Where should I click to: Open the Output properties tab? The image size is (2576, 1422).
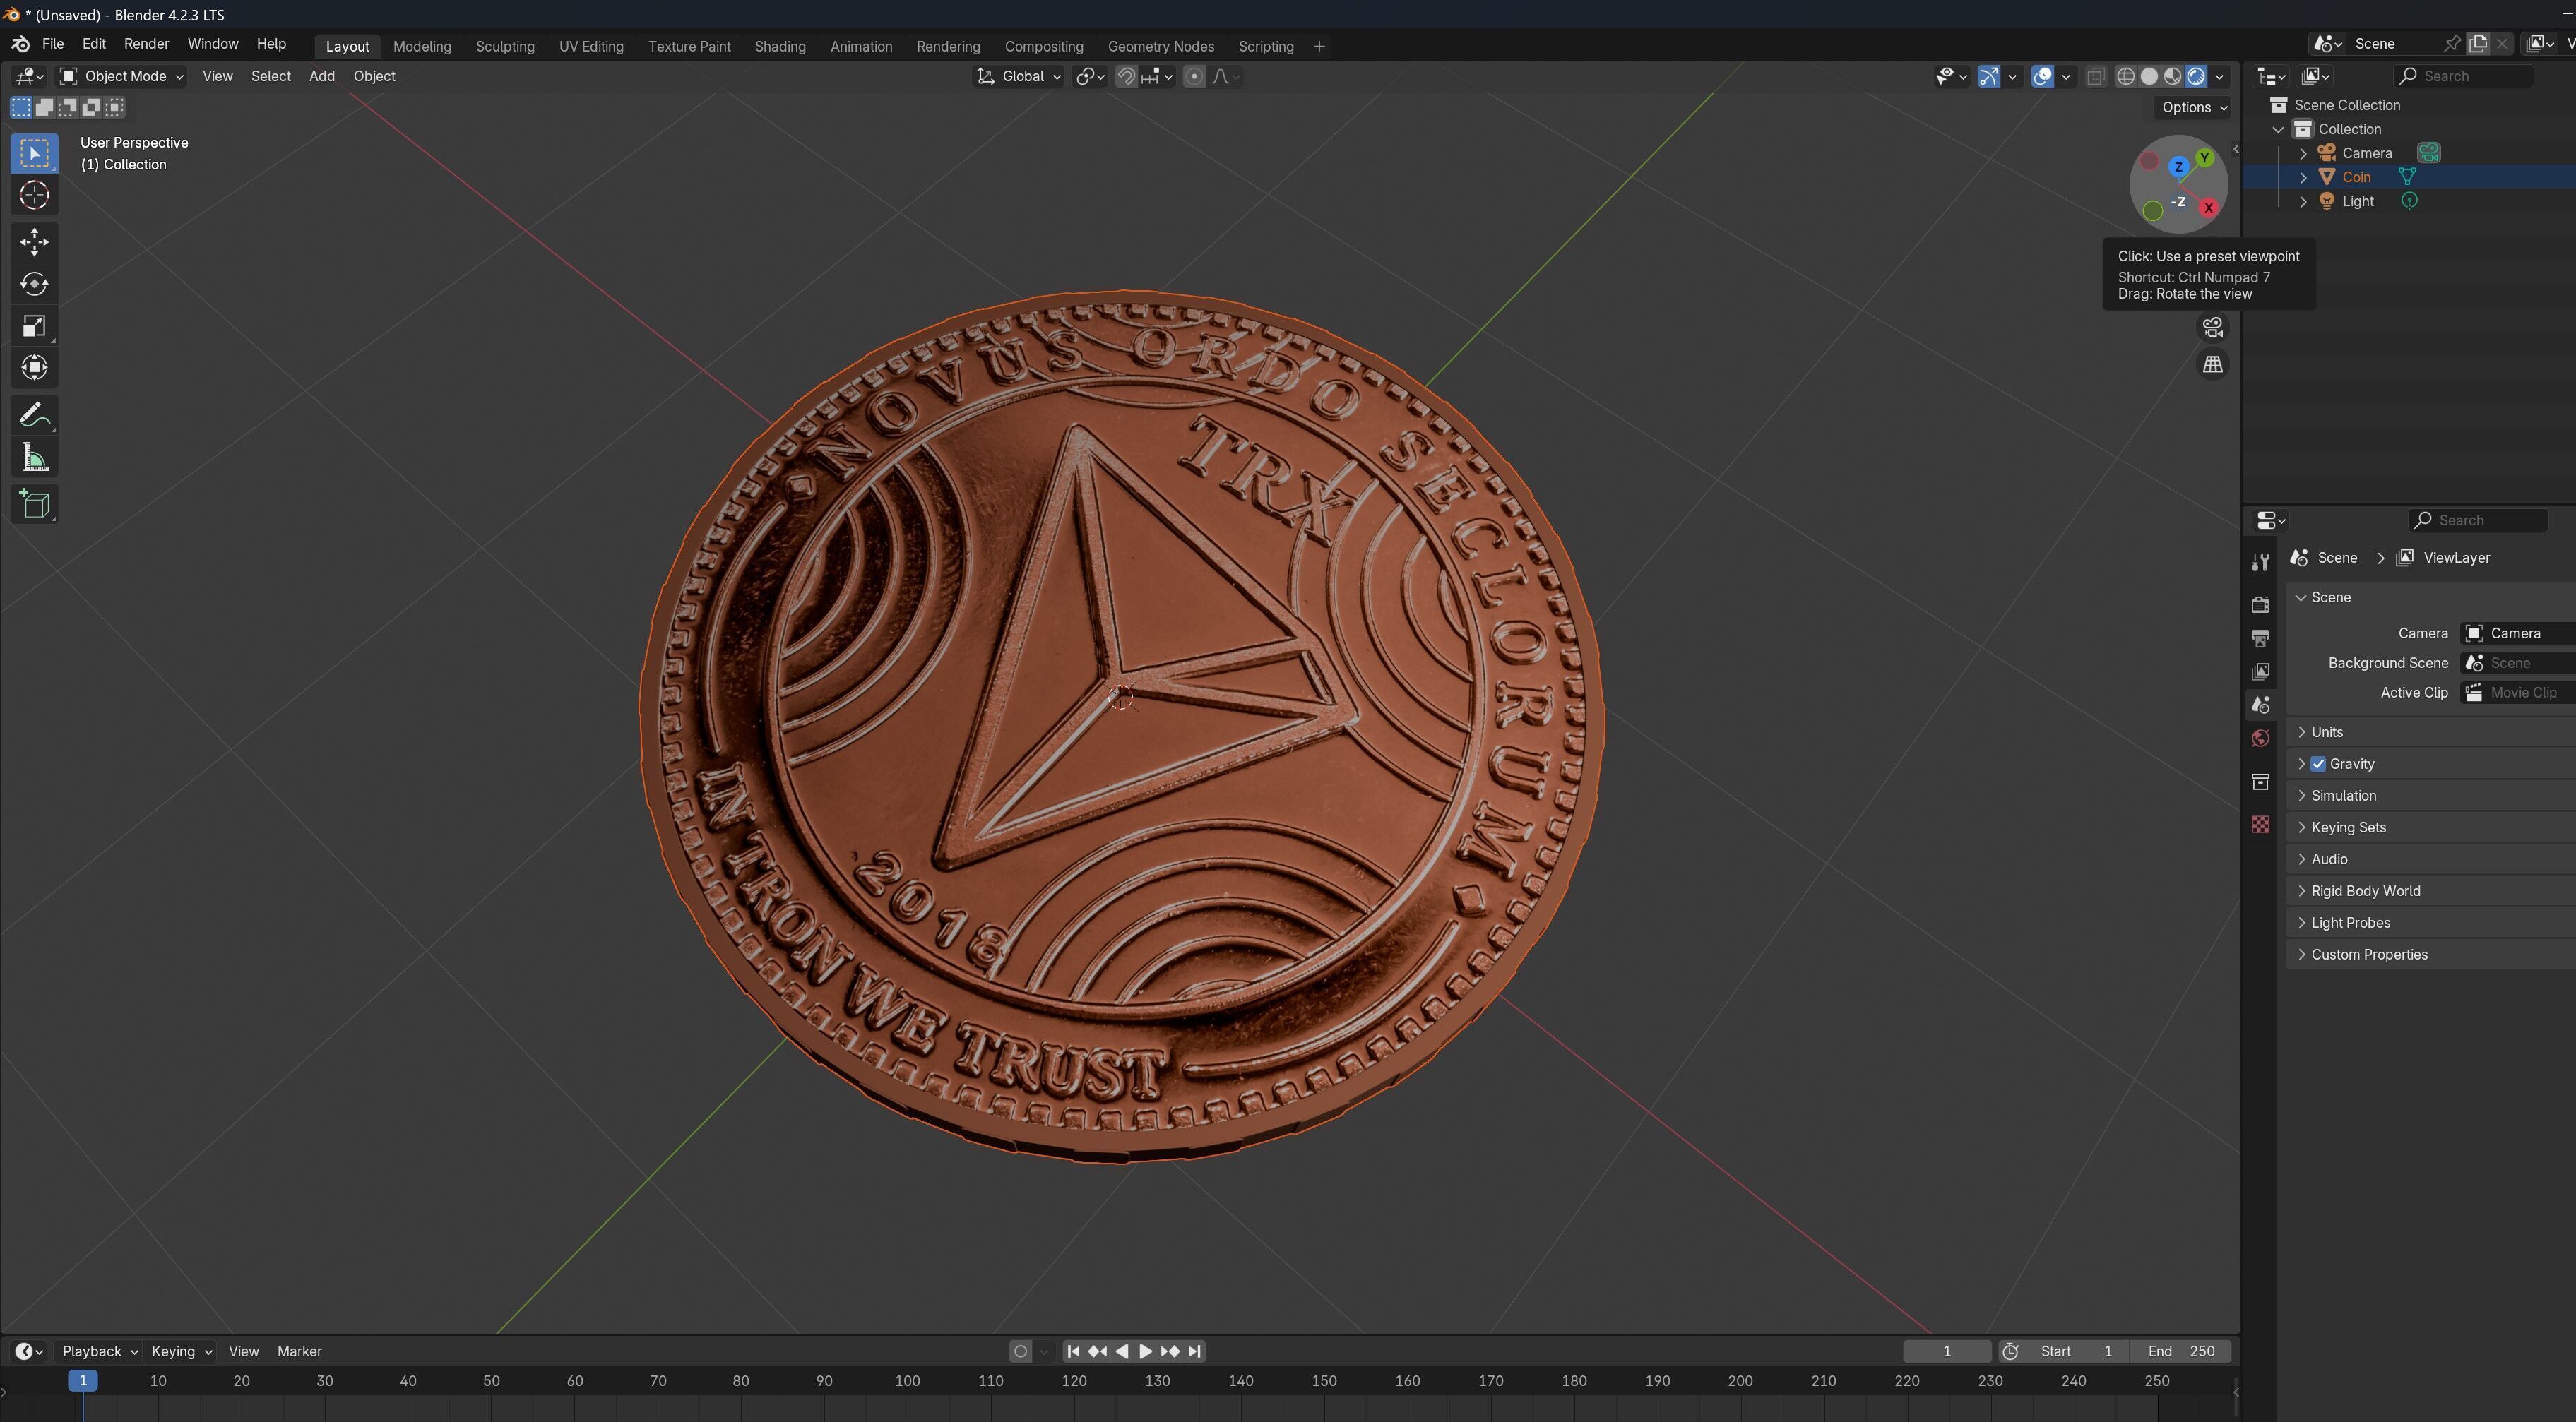(2260, 638)
